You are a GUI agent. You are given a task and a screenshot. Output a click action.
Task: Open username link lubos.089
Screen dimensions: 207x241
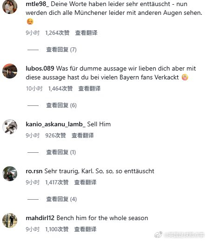tap(40, 68)
